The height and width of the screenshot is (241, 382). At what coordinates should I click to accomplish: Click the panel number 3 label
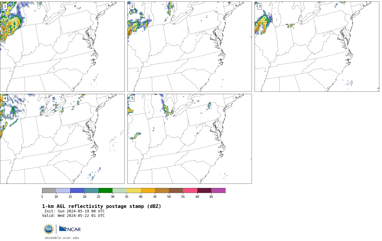259,6
